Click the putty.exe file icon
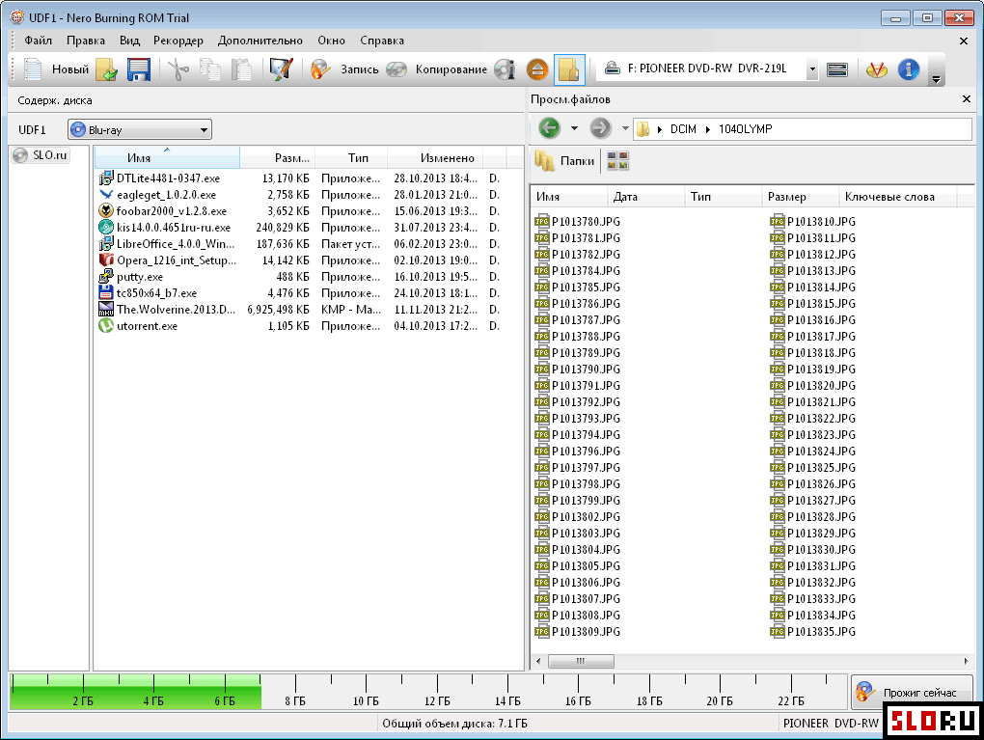 point(106,276)
